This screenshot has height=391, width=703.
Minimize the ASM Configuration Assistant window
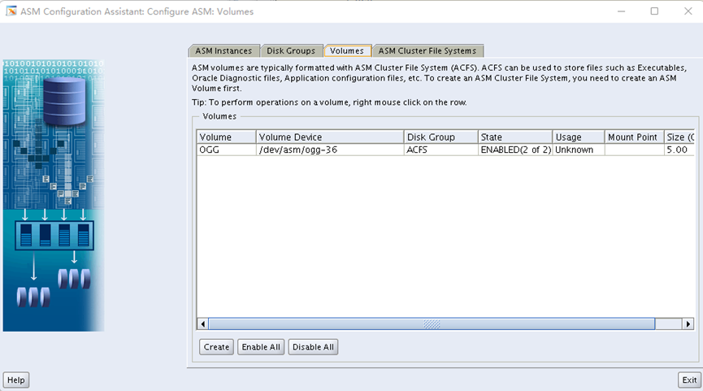pyautogui.click(x=622, y=11)
